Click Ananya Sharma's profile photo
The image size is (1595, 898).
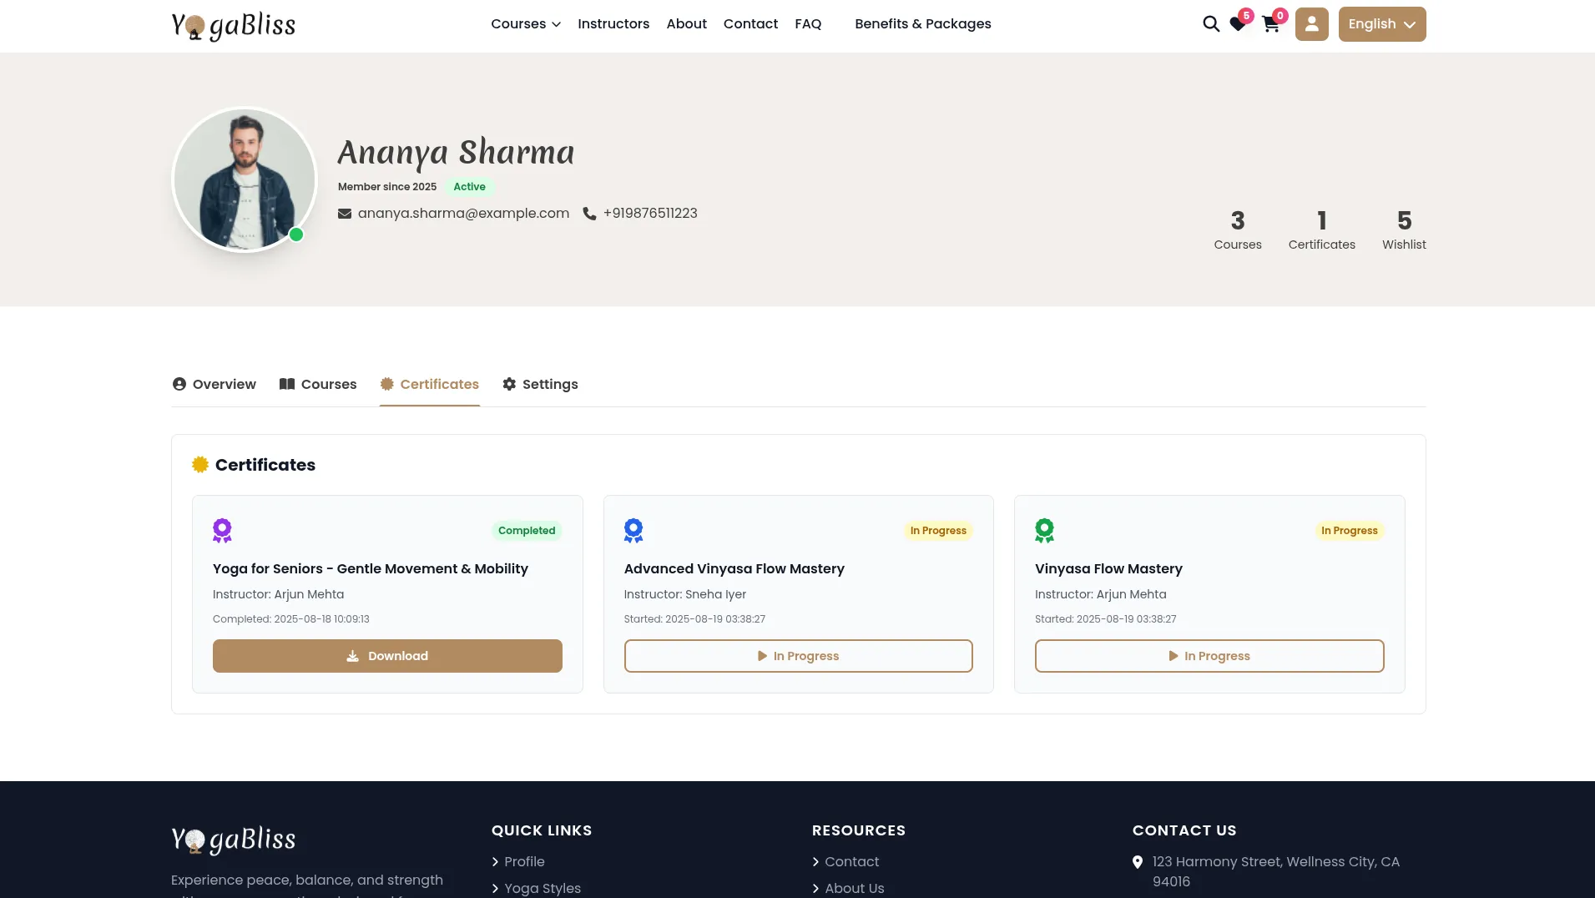tap(245, 180)
